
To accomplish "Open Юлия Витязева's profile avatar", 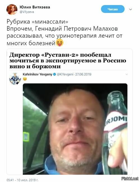I will point(12,10).
